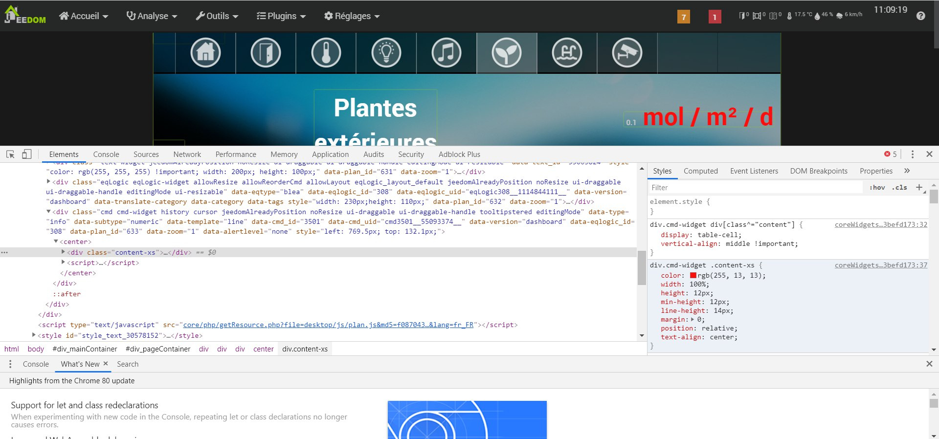Switch to the Sources tab
Image resolution: width=939 pixels, height=439 pixels.
146,154
